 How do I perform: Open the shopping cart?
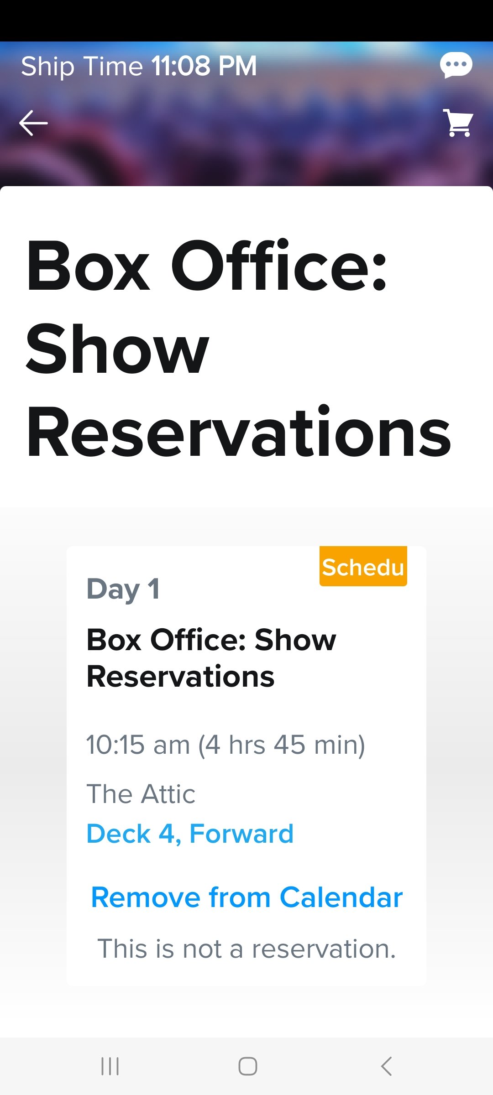point(458,123)
